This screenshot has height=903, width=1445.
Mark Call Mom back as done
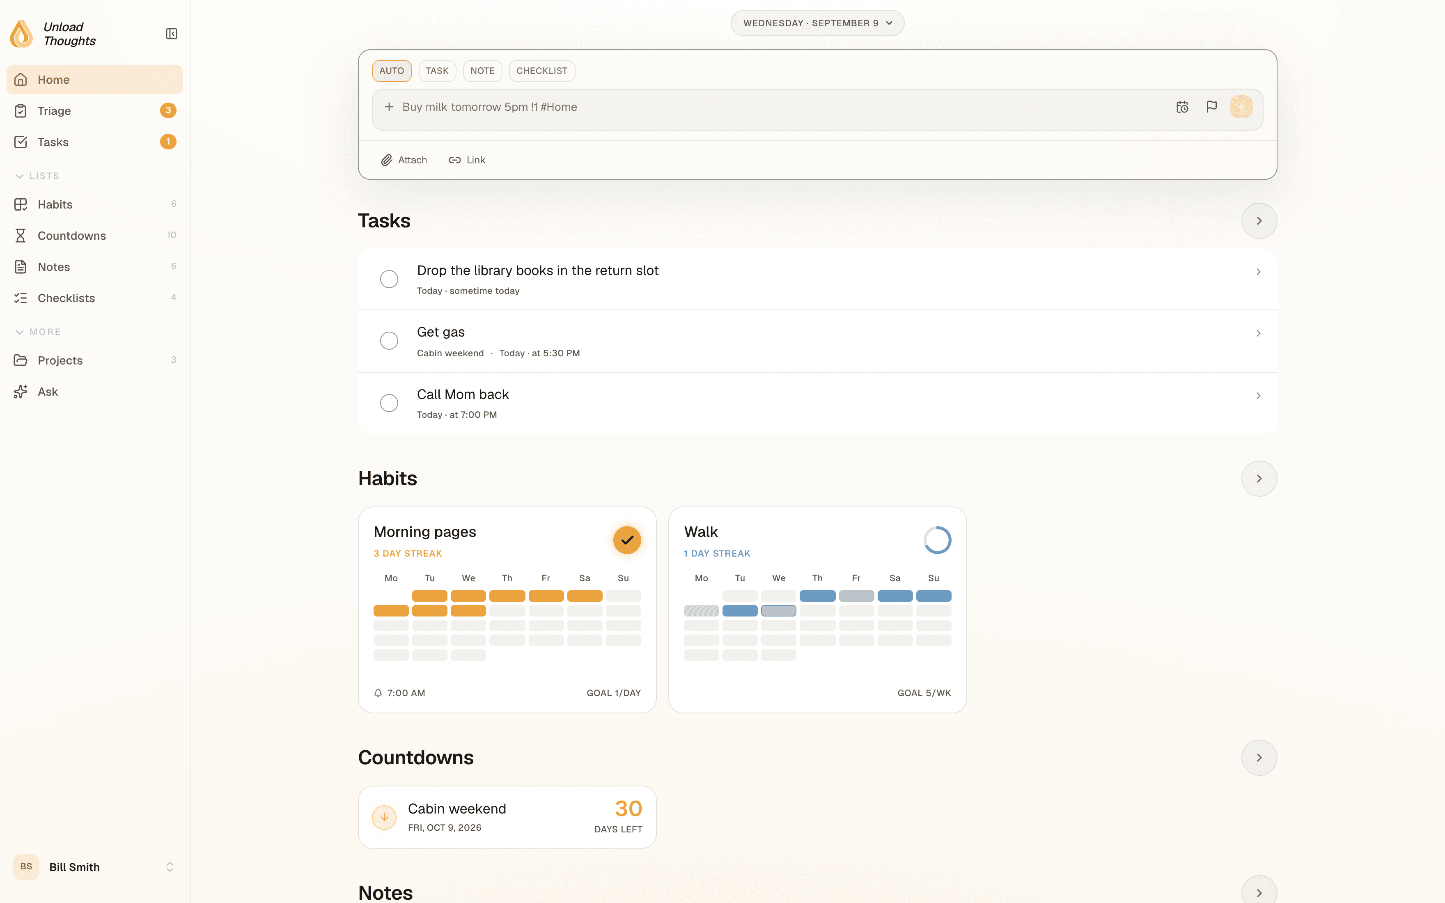(x=389, y=403)
